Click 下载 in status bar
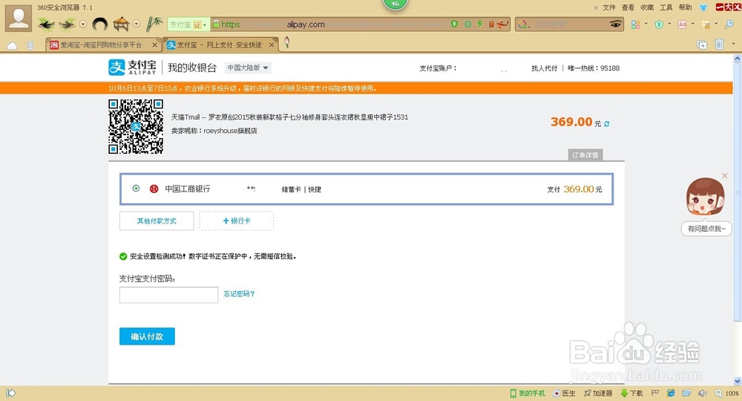 [x=631, y=393]
